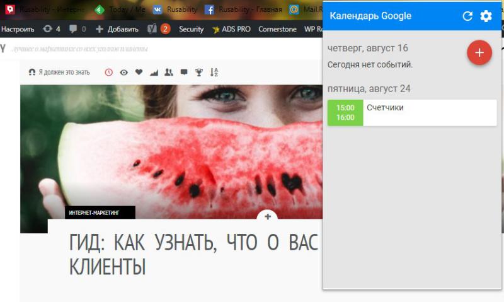Open the Today / Me bookmark

(120, 9)
